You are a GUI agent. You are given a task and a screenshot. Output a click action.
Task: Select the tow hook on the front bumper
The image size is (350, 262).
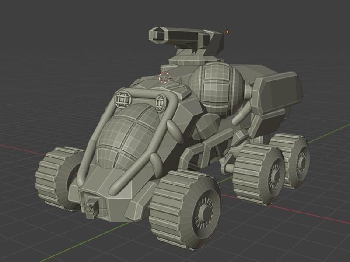92,207
